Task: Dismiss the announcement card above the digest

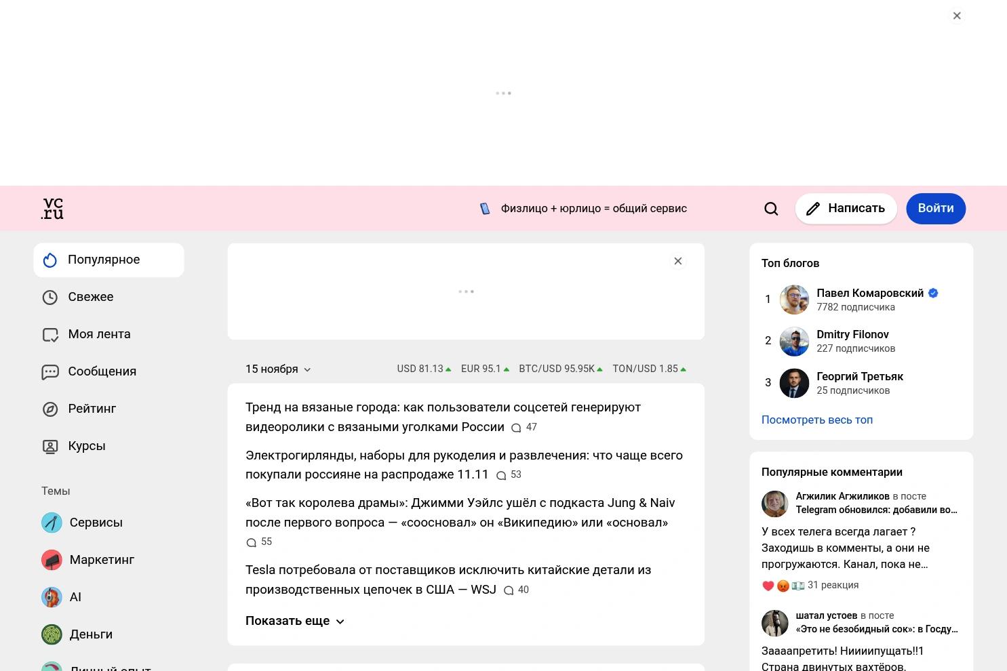Action: pyautogui.click(x=677, y=261)
